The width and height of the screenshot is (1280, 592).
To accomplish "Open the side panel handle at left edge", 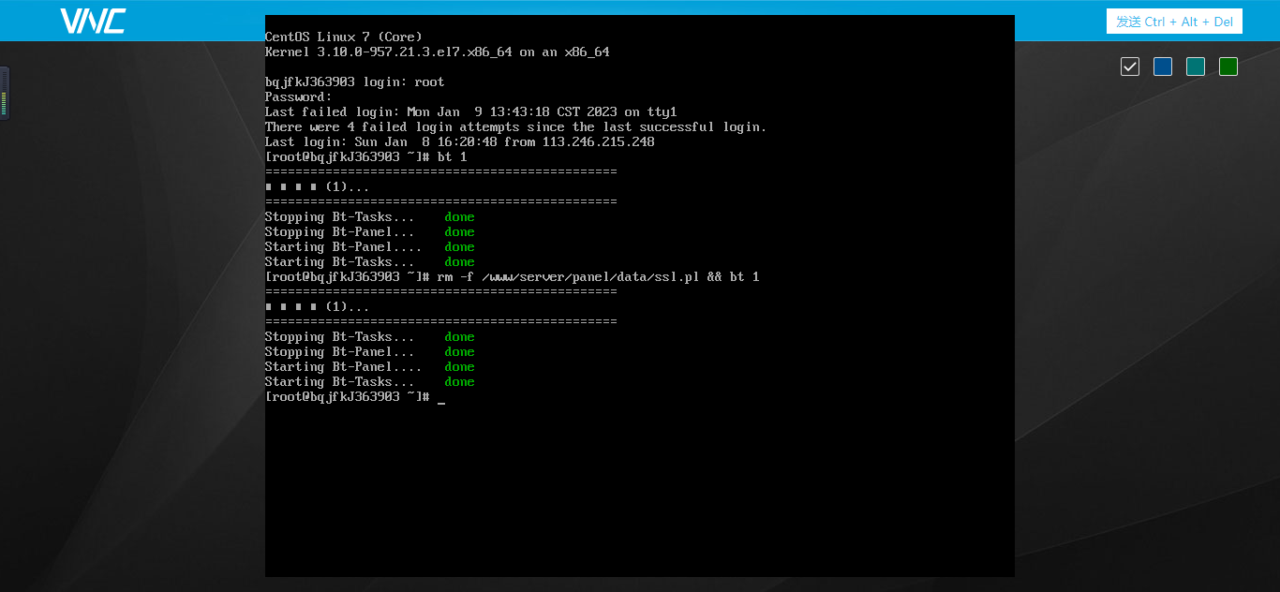I will (5, 93).
